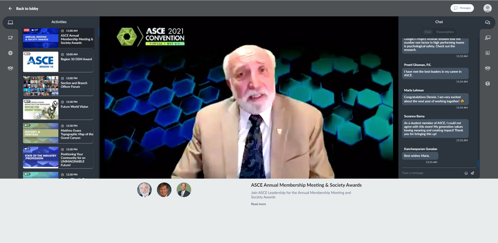Click the globe expo icon in left sidebar
Image resolution: width=498 pixels, height=243 pixels.
click(x=10, y=53)
